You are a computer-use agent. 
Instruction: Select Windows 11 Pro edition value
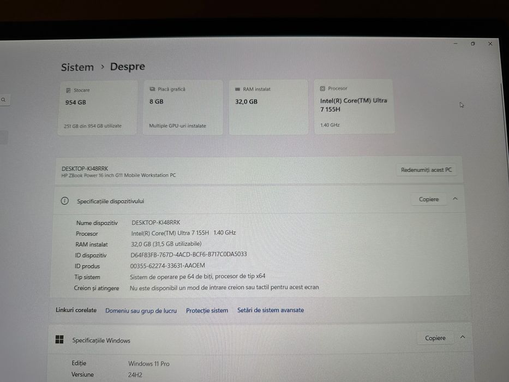(x=149, y=364)
